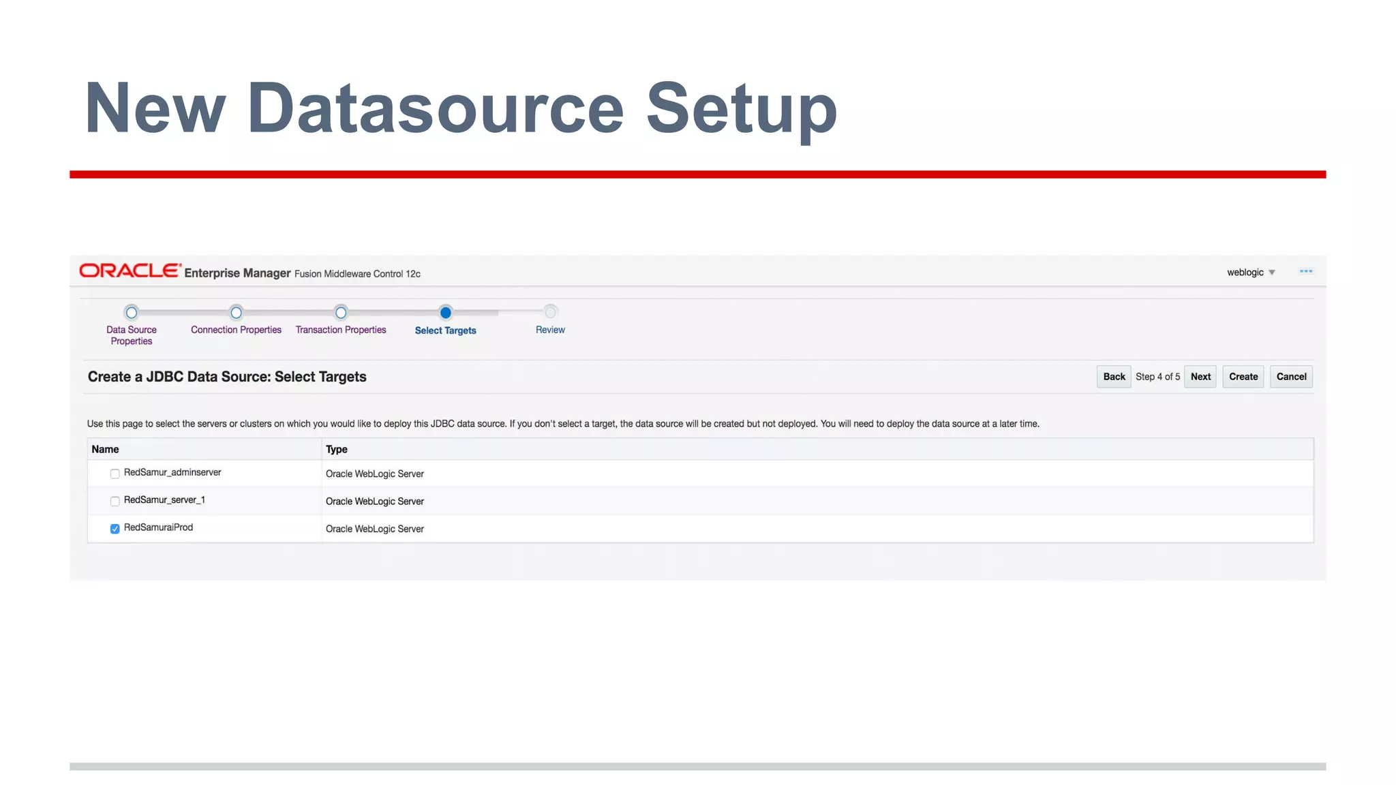Image resolution: width=1396 pixels, height=785 pixels.
Task: Click the Step 4 of 5 indicator
Action: coord(1157,377)
